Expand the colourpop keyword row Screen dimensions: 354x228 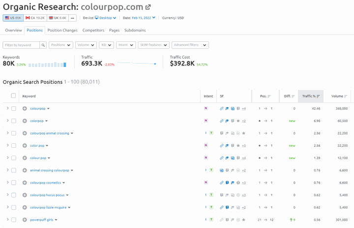(7, 108)
